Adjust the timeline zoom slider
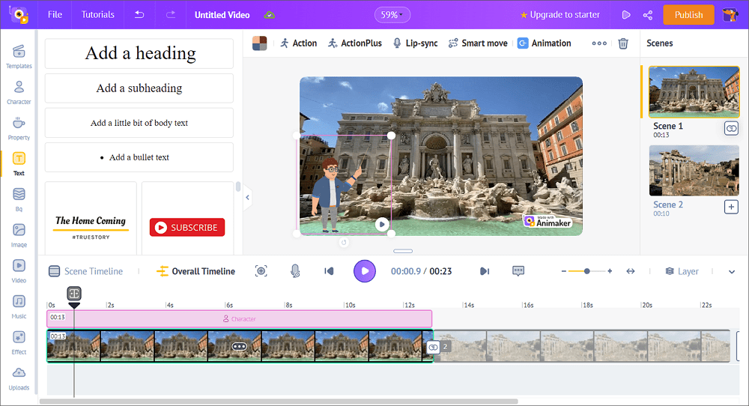The image size is (749, 406). click(586, 271)
